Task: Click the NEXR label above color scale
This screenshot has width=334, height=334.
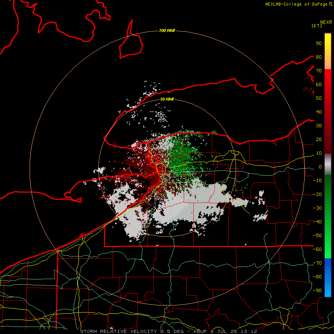Action: (326, 22)
